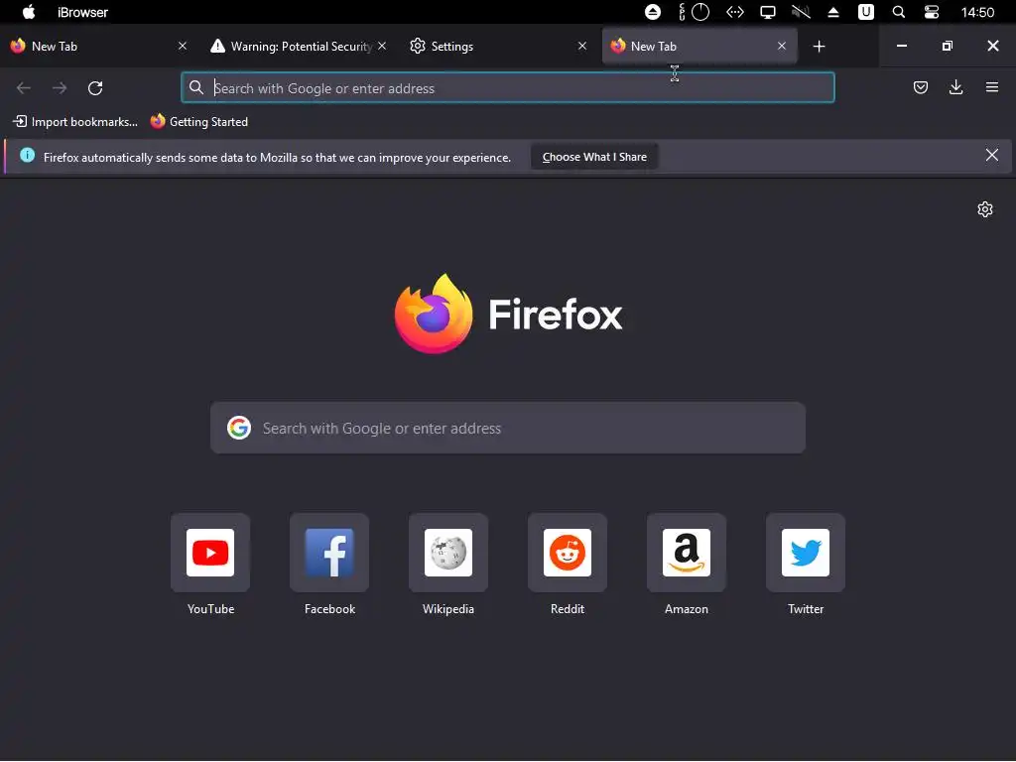Open Spotlight search magnifier in menu bar
This screenshot has width=1016, height=762.
click(898, 12)
